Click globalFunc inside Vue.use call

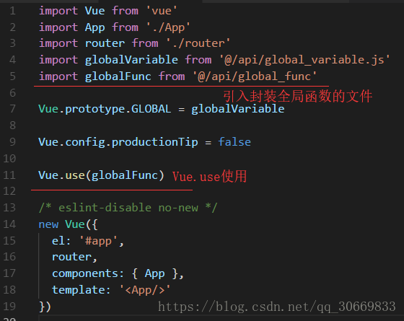coord(125,175)
